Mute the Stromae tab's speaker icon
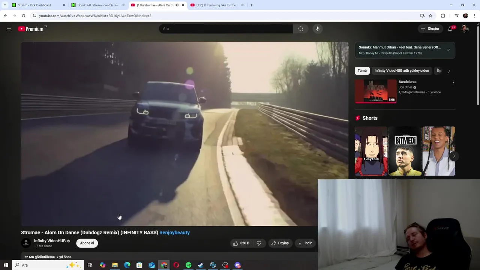Screen dimensions: 480x270 pos(177,5)
